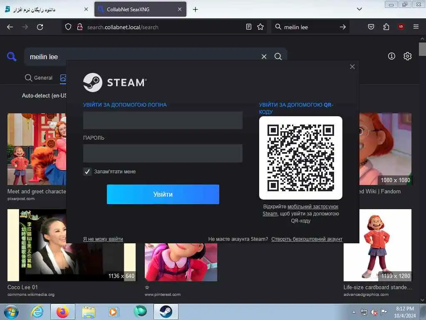The width and height of the screenshot is (426, 320).
Task: Open the tracking protection shield icon
Action: [68, 27]
